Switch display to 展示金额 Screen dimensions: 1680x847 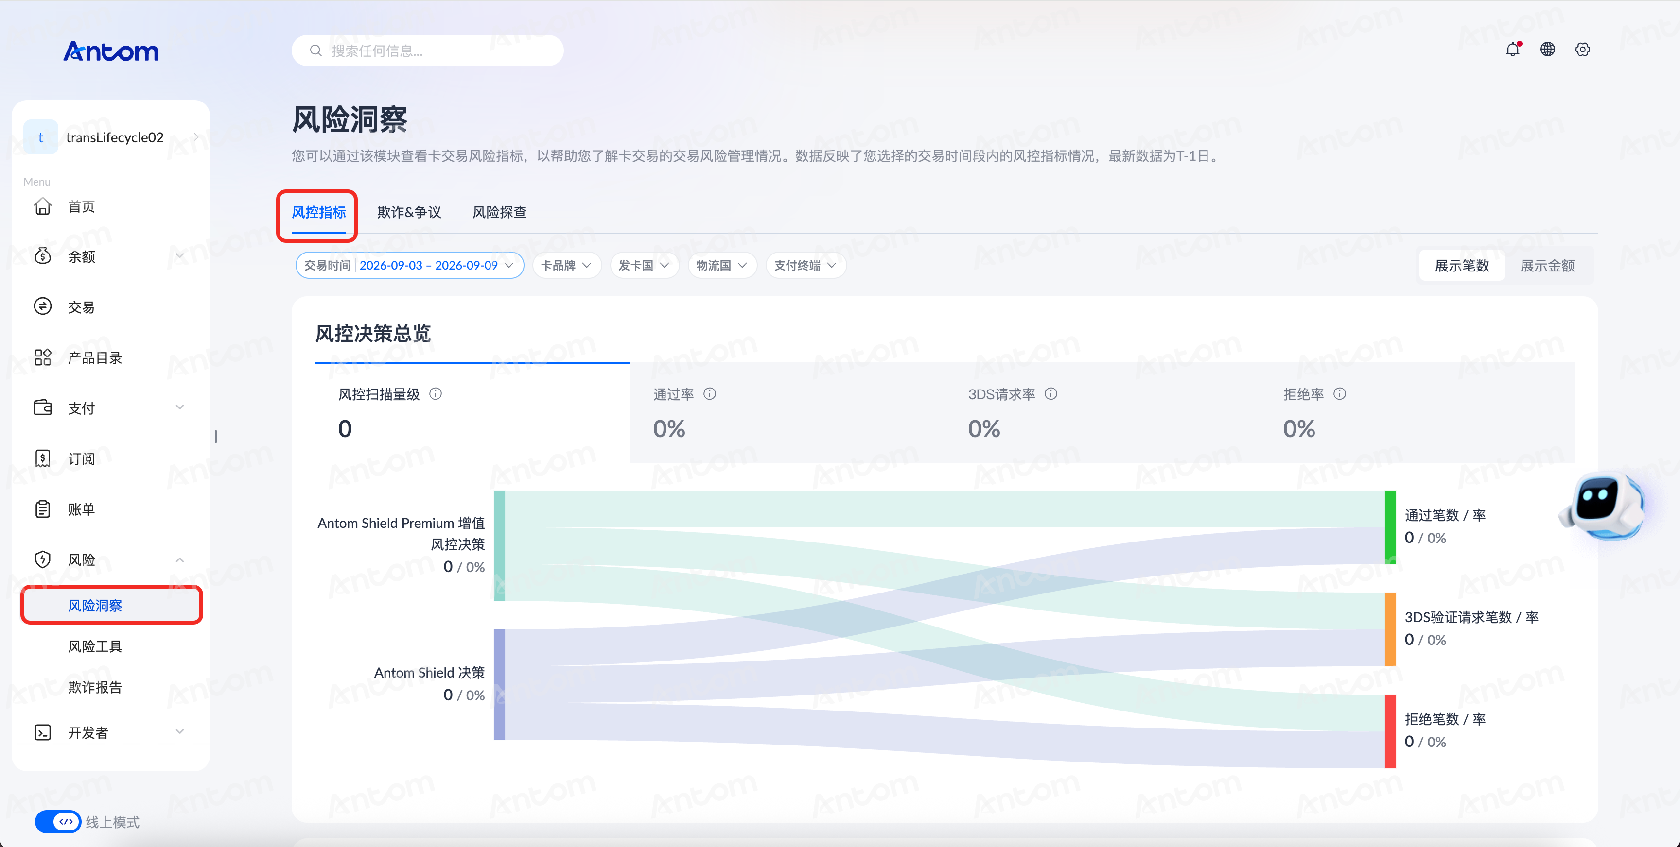(x=1548, y=266)
